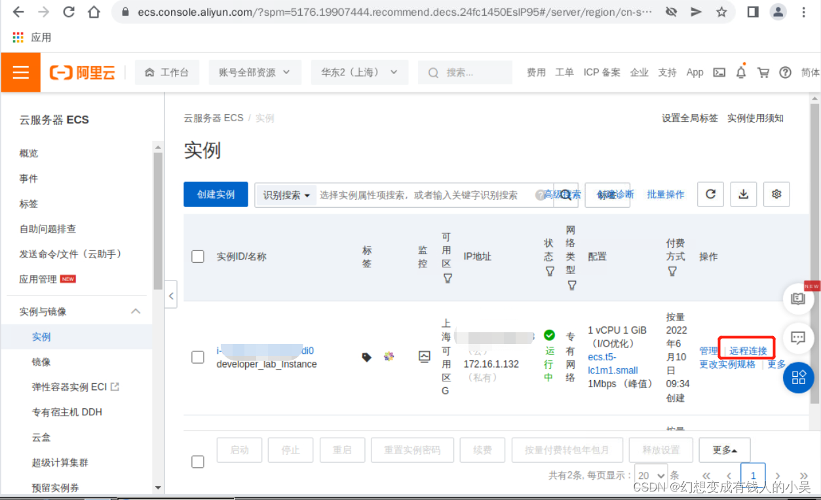Reload the browser page

pos(68,12)
